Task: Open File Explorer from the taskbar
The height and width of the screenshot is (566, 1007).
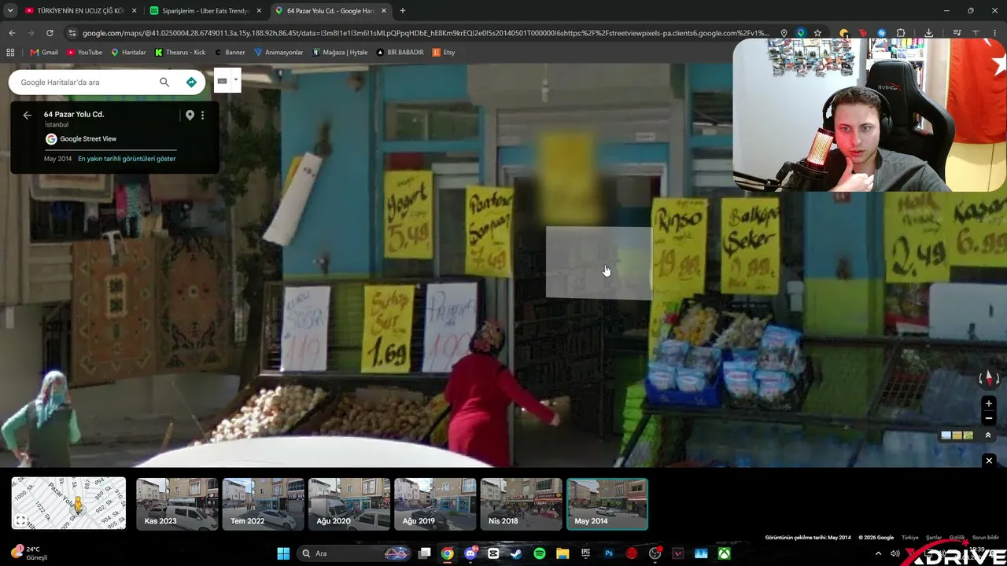Action: 563,553
